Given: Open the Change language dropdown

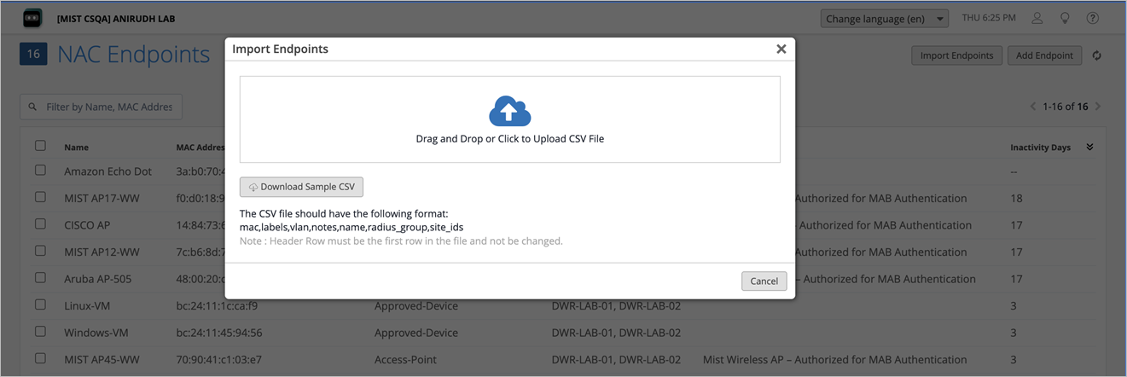Looking at the screenshot, I should [x=885, y=18].
